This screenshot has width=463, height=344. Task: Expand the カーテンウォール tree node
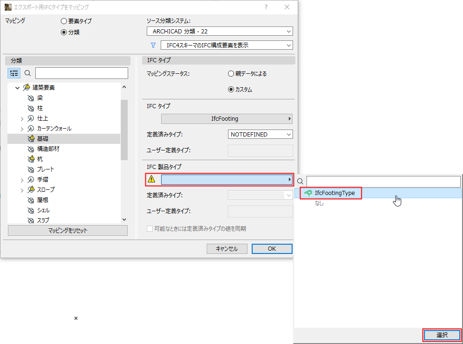point(22,129)
